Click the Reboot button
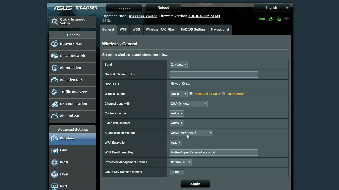This screenshot has width=339, height=190. pos(163,8)
